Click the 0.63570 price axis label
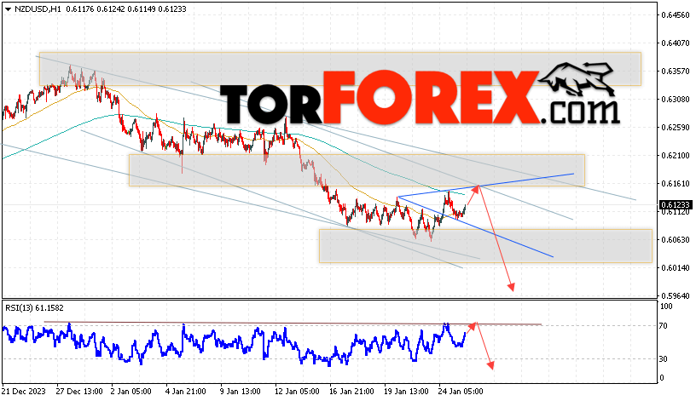Screen dimensions: 696x401 pos(676,71)
